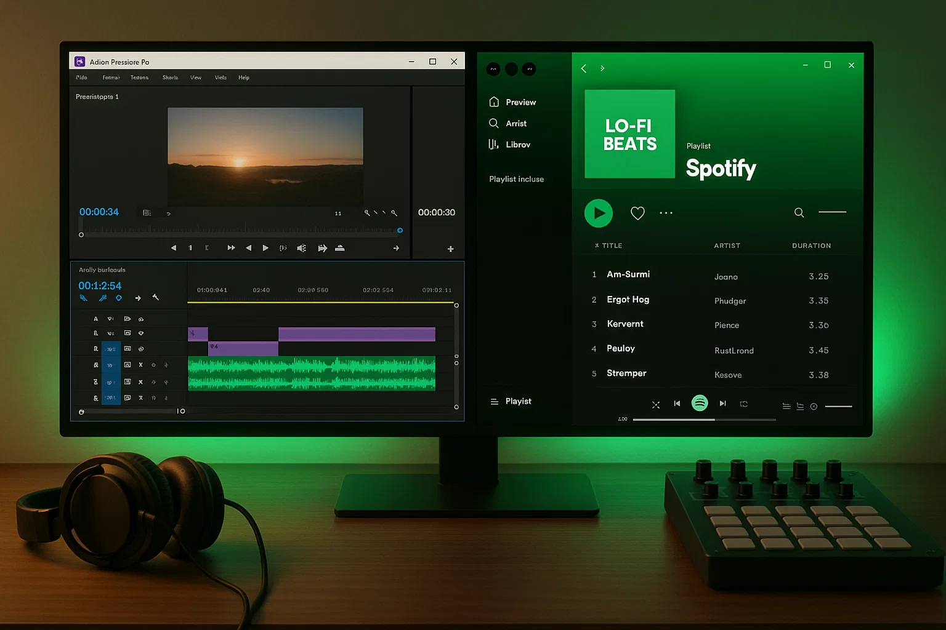Expand the Playist menu at sidebar bottom
Image resolution: width=946 pixels, height=630 pixels.
click(511, 401)
